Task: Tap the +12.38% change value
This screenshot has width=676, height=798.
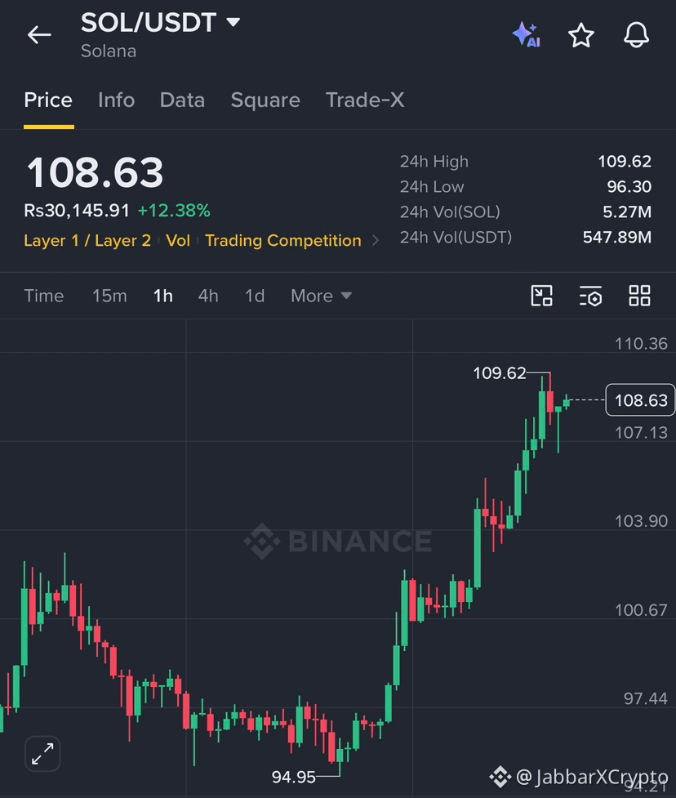Action: (174, 211)
